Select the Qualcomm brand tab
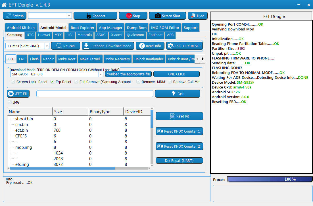The image size is (313, 206). coord(135,35)
